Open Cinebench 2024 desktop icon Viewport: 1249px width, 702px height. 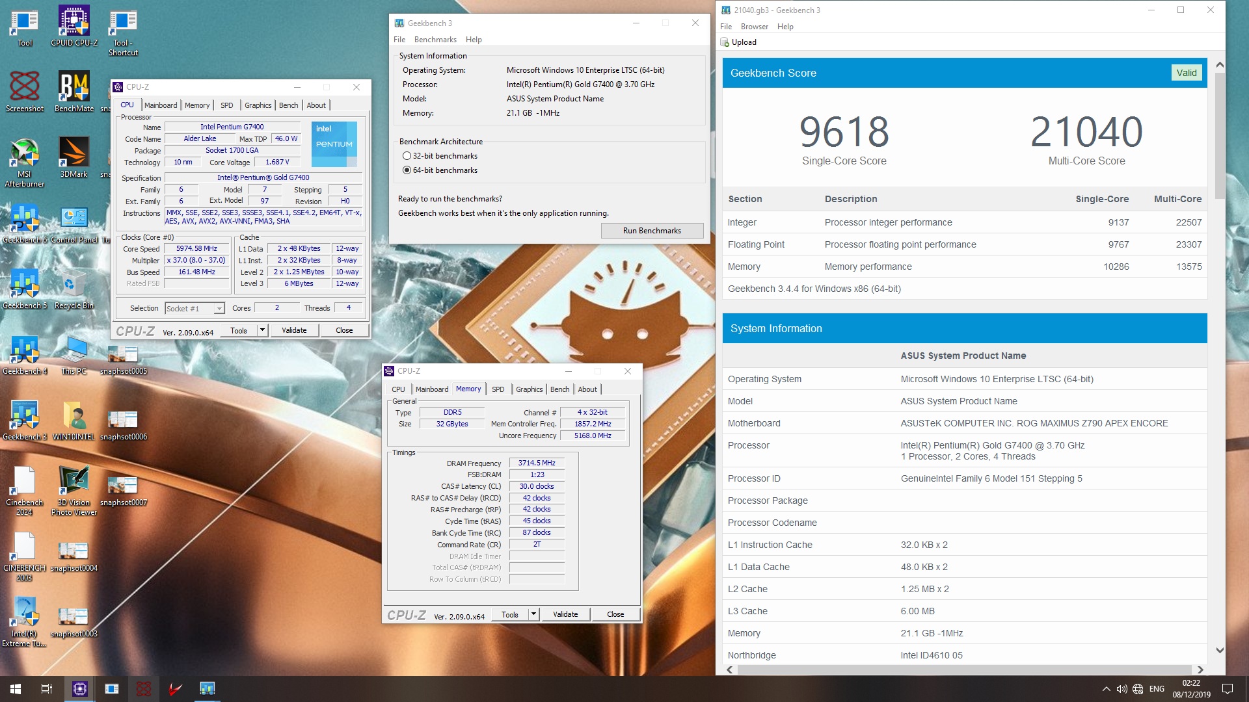(25, 490)
